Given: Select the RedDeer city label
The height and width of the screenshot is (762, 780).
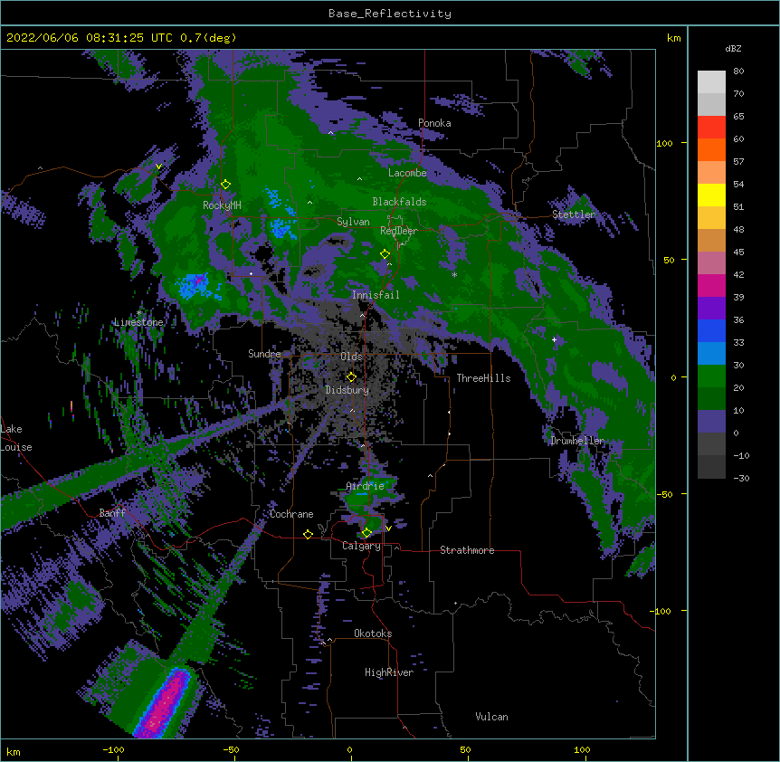Looking at the screenshot, I should coord(399,231).
